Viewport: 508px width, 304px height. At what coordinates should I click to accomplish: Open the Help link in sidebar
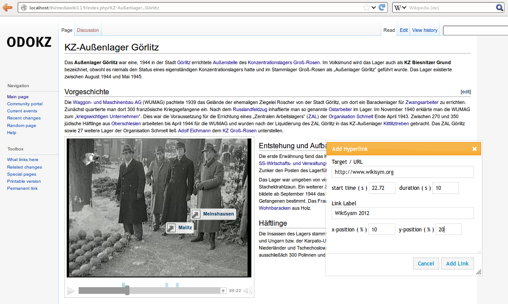point(11,133)
